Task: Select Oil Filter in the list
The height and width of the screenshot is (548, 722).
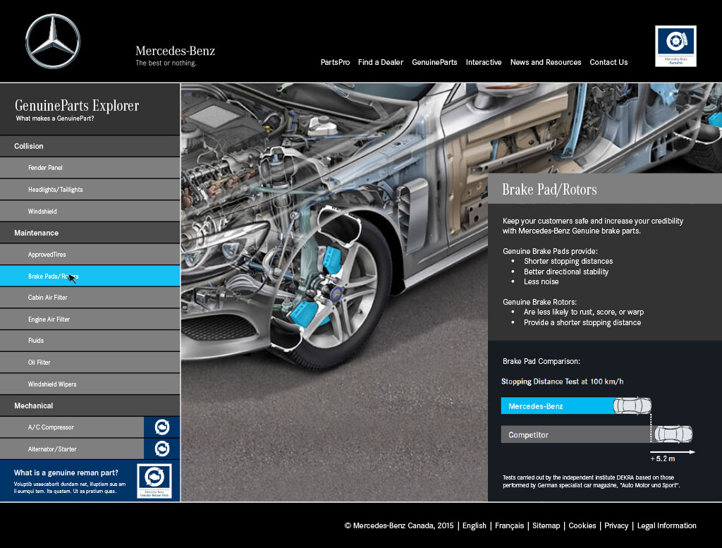Action: [90, 363]
